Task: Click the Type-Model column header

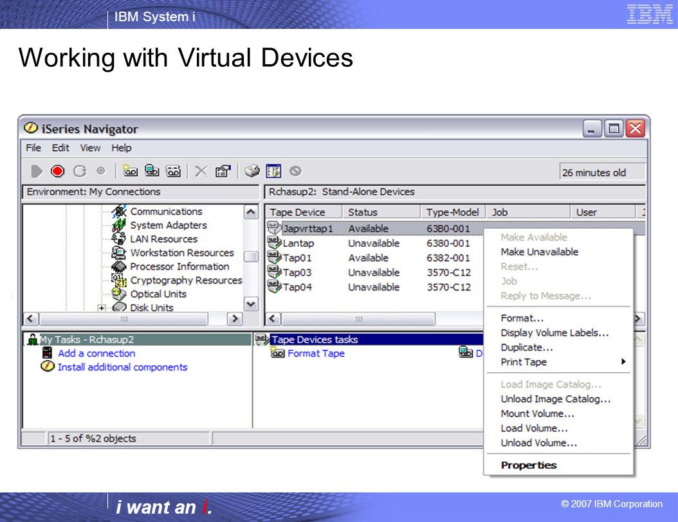Action: pos(453,212)
